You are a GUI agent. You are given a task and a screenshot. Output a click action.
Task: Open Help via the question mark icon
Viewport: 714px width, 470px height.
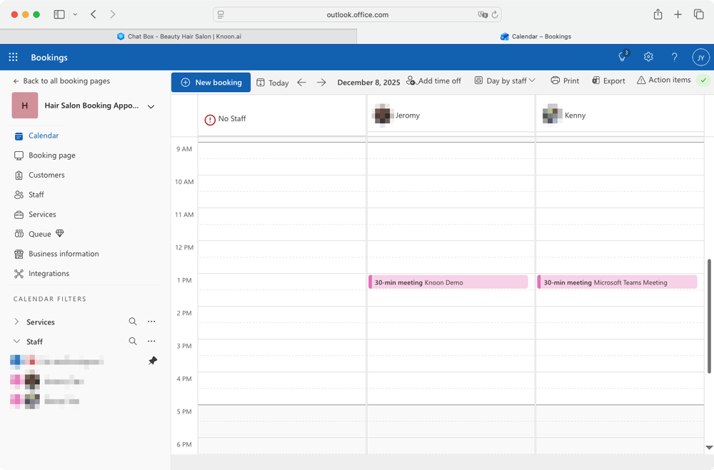pos(674,57)
